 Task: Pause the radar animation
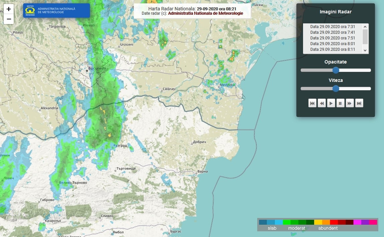[340, 103]
